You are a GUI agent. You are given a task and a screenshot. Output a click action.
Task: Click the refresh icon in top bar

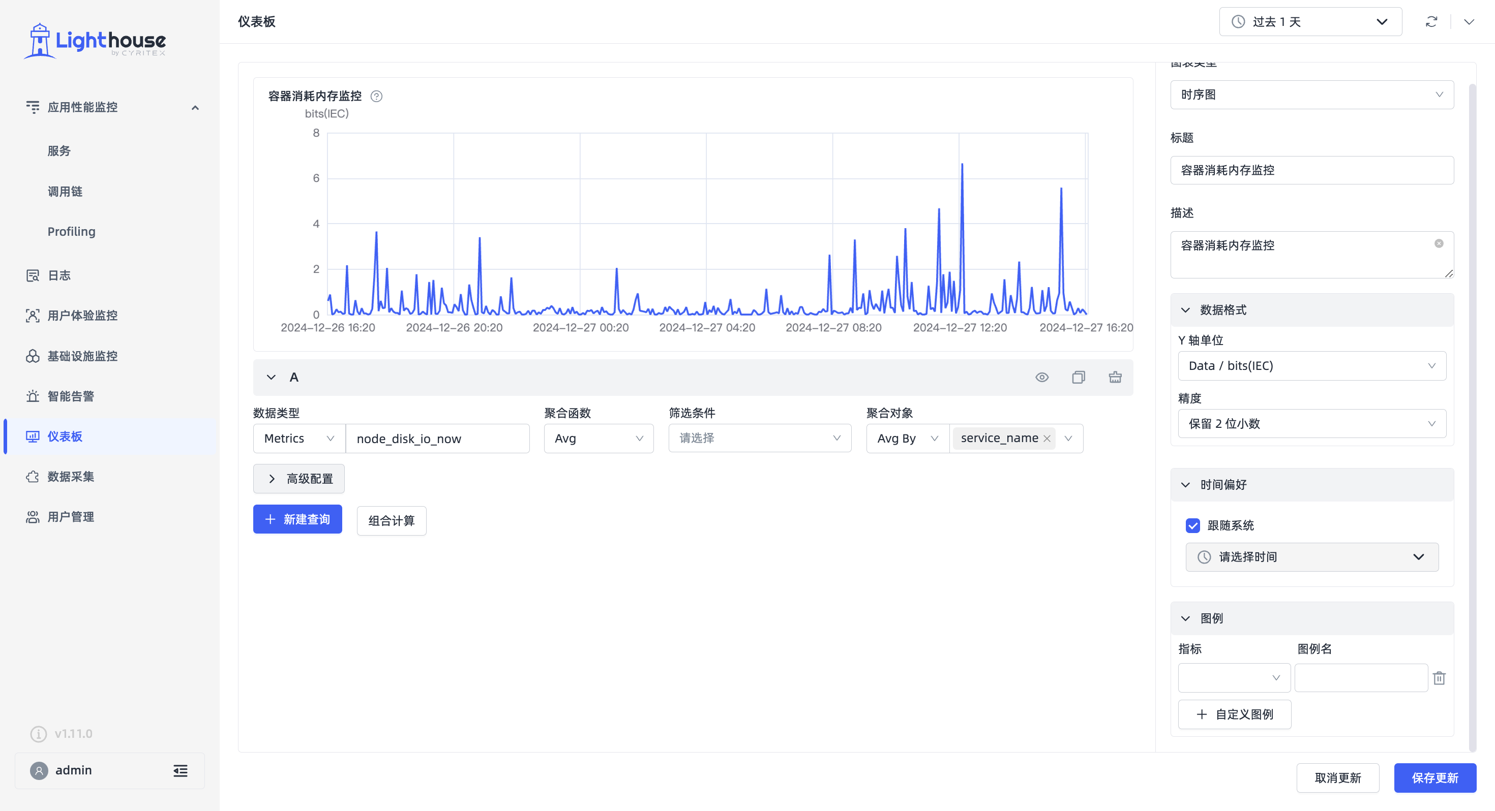coord(1431,22)
